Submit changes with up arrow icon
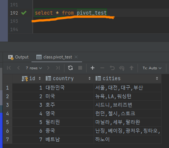169x148 pixels. (x=132, y=68)
